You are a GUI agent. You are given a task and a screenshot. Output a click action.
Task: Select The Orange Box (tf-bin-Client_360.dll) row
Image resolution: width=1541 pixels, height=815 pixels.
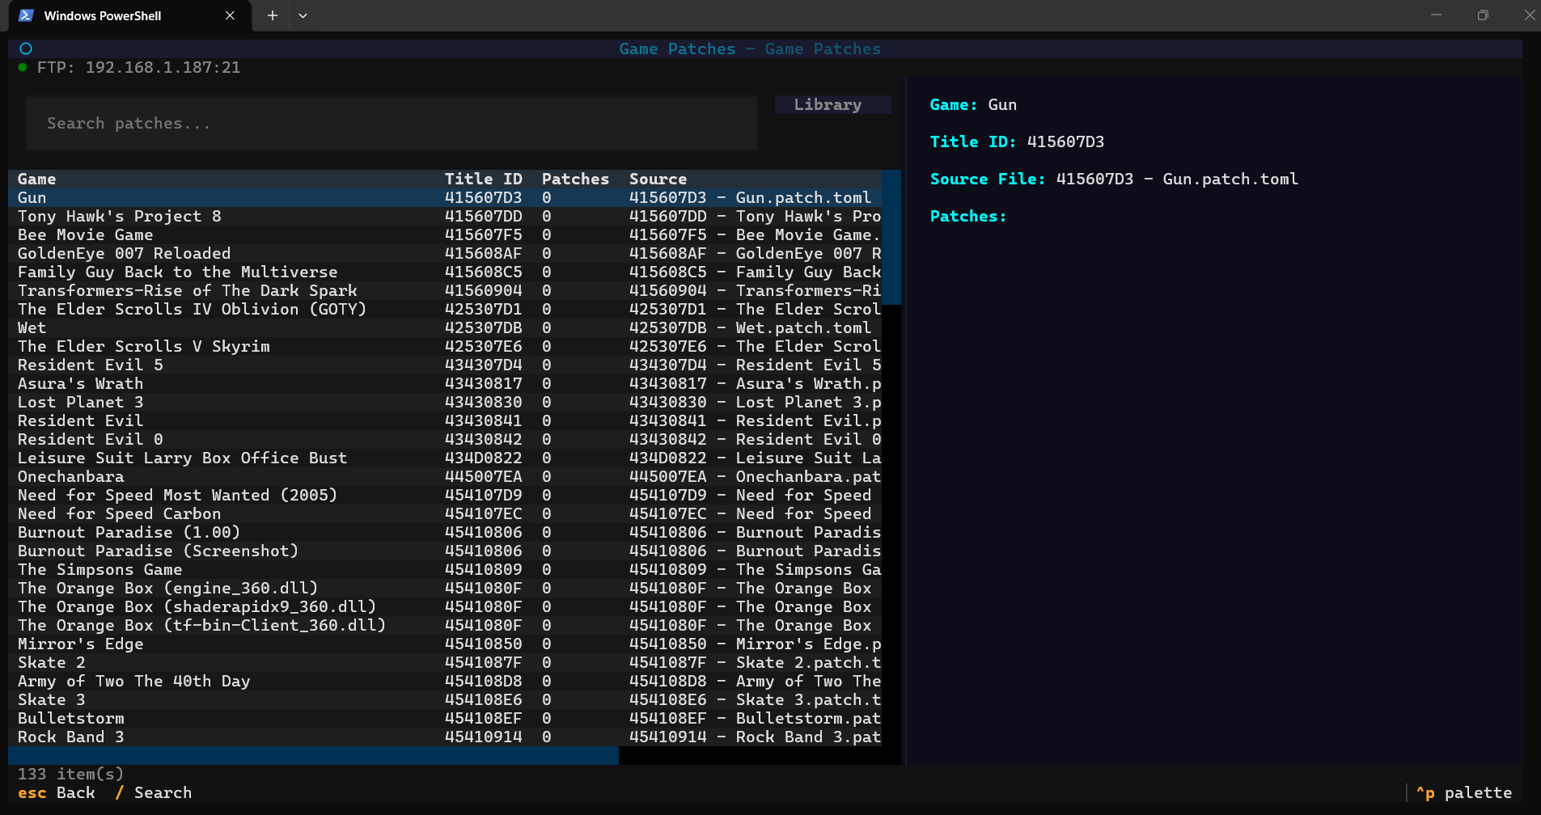tap(445, 625)
